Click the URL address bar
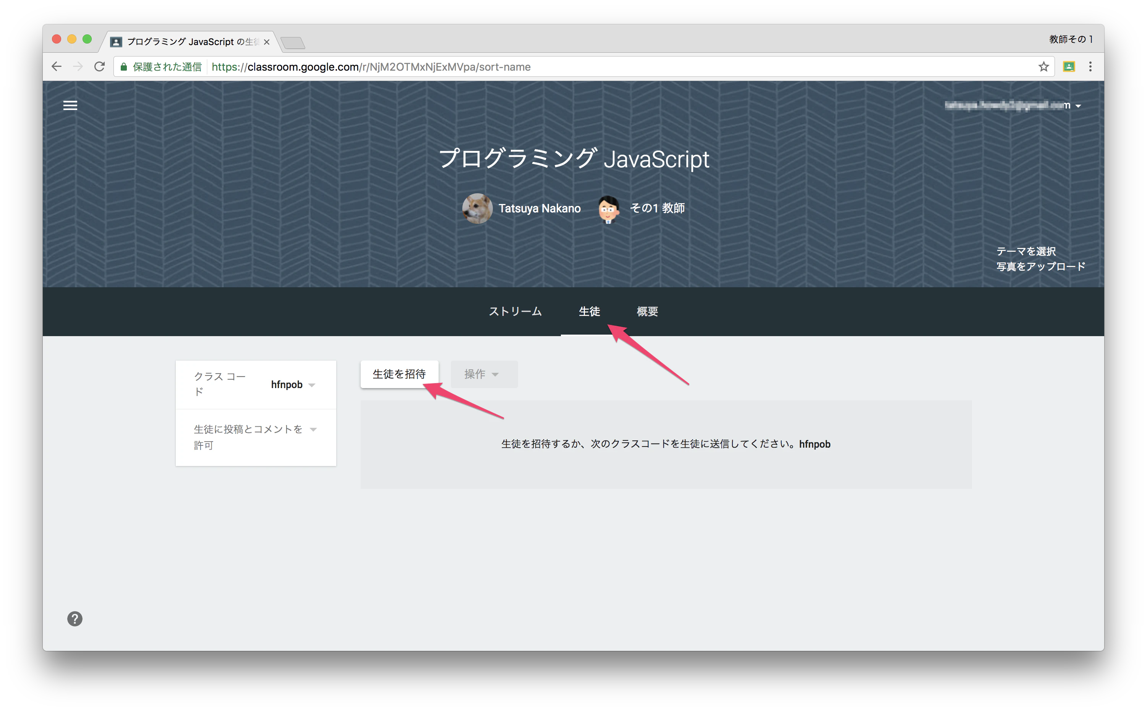The width and height of the screenshot is (1147, 712). 584,67
